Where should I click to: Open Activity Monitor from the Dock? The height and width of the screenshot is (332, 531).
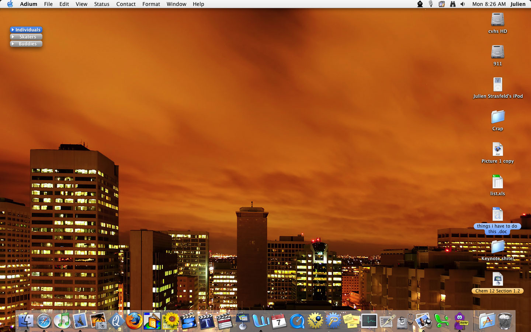coord(369,321)
